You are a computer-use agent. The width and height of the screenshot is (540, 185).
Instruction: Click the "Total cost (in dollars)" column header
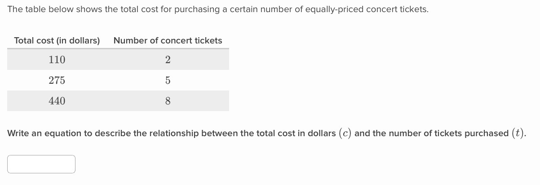point(57,40)
